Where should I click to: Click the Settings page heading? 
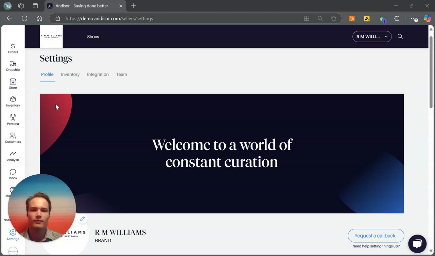point(56,58)
